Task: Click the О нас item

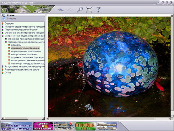Action: [x=8, y=73]
